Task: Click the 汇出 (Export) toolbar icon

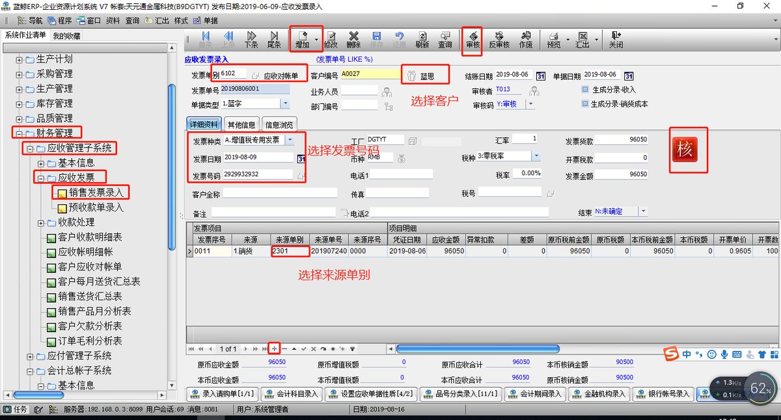Action: (582, 39)
